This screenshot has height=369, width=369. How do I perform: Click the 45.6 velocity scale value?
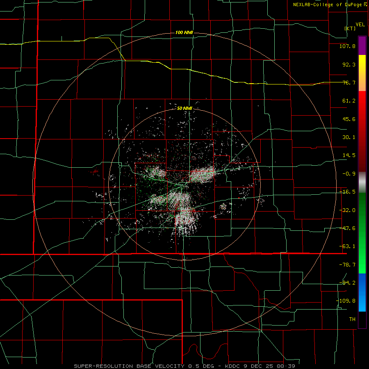349,119
